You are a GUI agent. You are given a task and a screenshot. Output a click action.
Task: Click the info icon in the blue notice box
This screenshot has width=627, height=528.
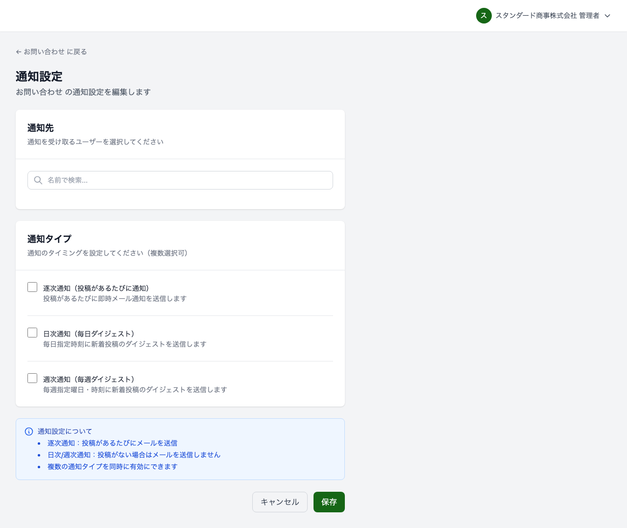coord(28,431)
